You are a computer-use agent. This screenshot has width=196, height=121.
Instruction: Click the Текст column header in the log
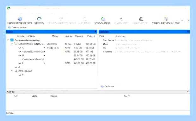coord(127,96)
